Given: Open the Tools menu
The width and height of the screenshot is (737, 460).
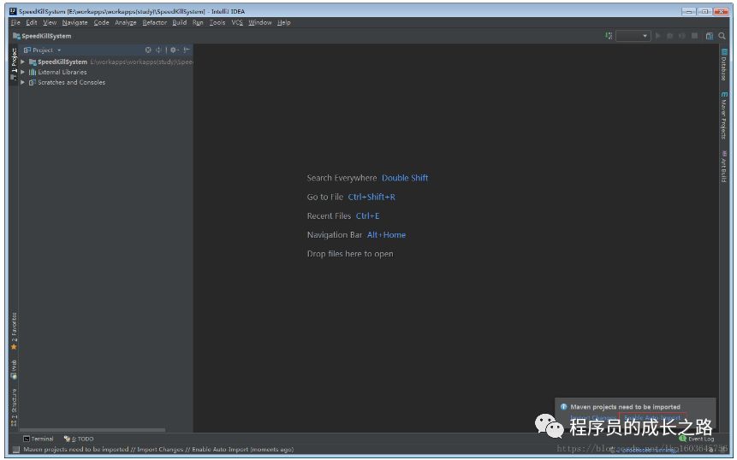Looking at the screenshot, I should click(x=217, y=22).
